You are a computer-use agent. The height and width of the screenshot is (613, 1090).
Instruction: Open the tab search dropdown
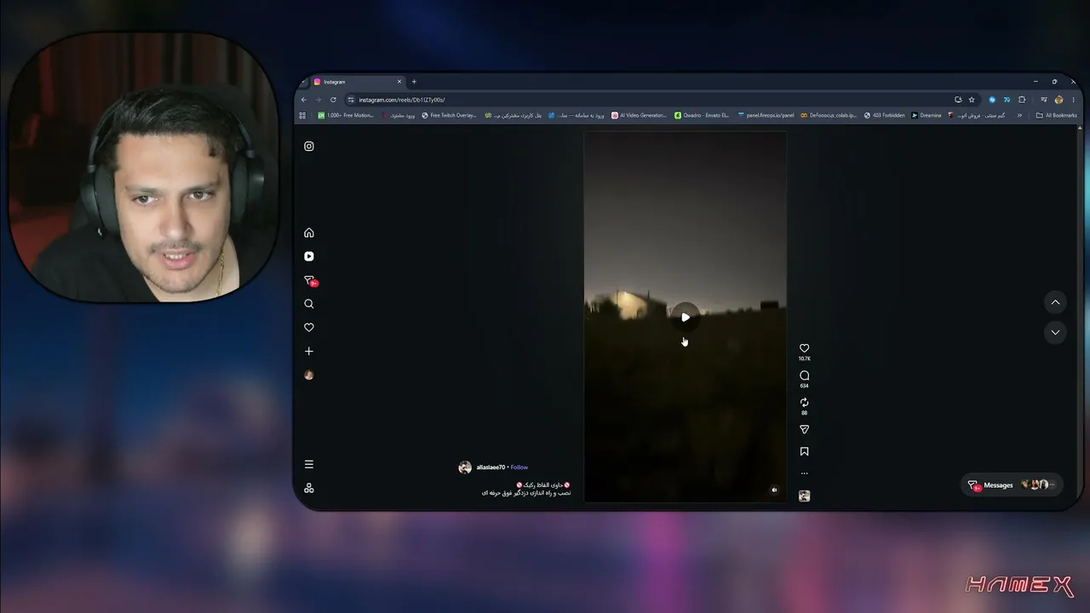[303, 82]
